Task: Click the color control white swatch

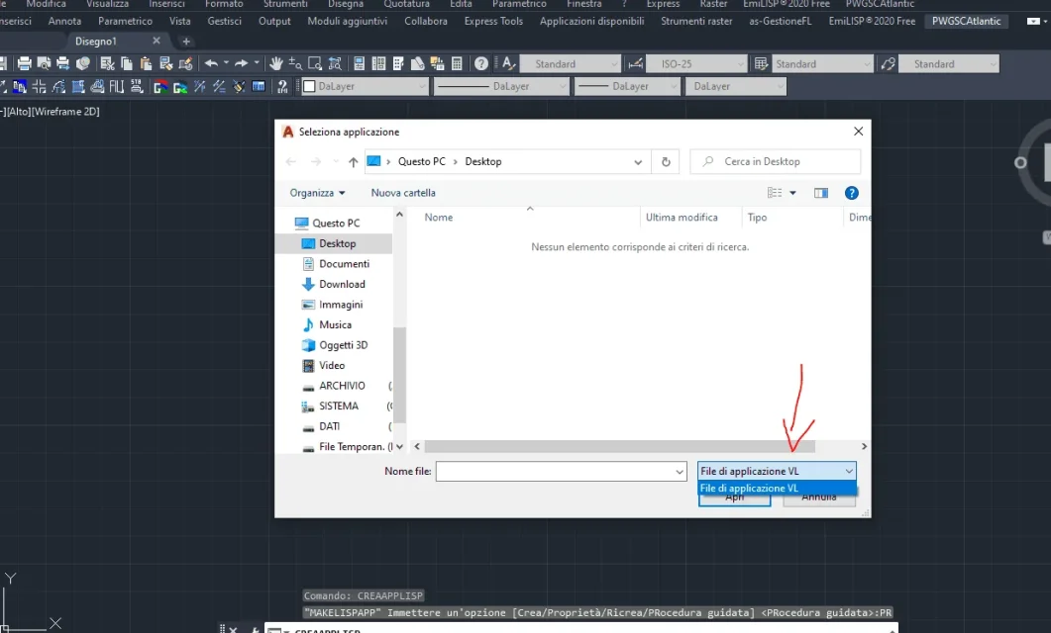Action: coord(310,86)
